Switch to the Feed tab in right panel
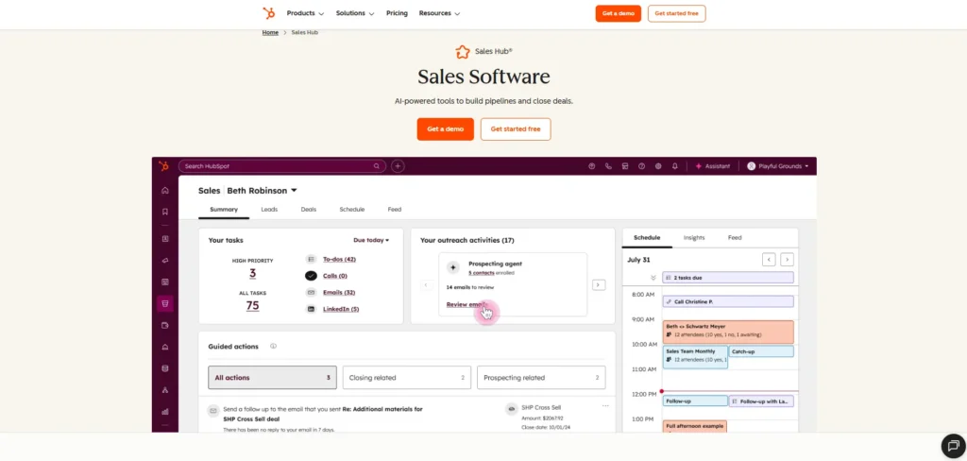 [x=735, y=238]
